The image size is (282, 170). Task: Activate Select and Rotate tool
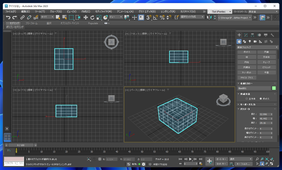[92, 17]
